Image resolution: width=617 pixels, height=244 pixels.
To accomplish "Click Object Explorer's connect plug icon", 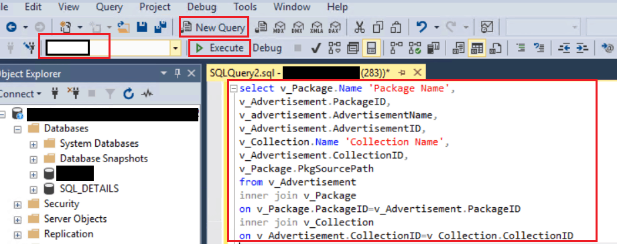I will tap(56, 94).
